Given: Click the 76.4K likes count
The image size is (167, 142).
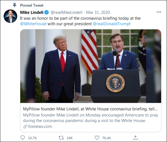Looking at the screenshot, I should click(106, 138).
